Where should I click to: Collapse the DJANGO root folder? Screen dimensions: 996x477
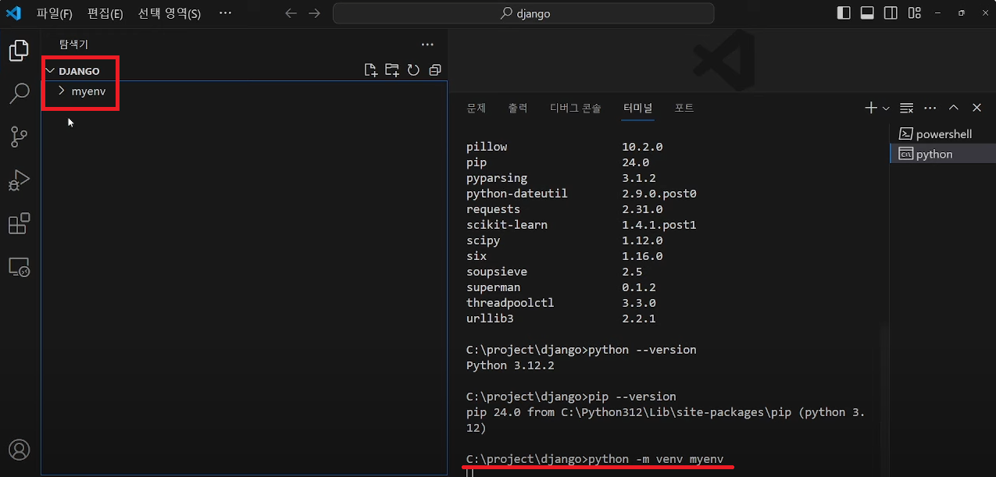(50, 71)
